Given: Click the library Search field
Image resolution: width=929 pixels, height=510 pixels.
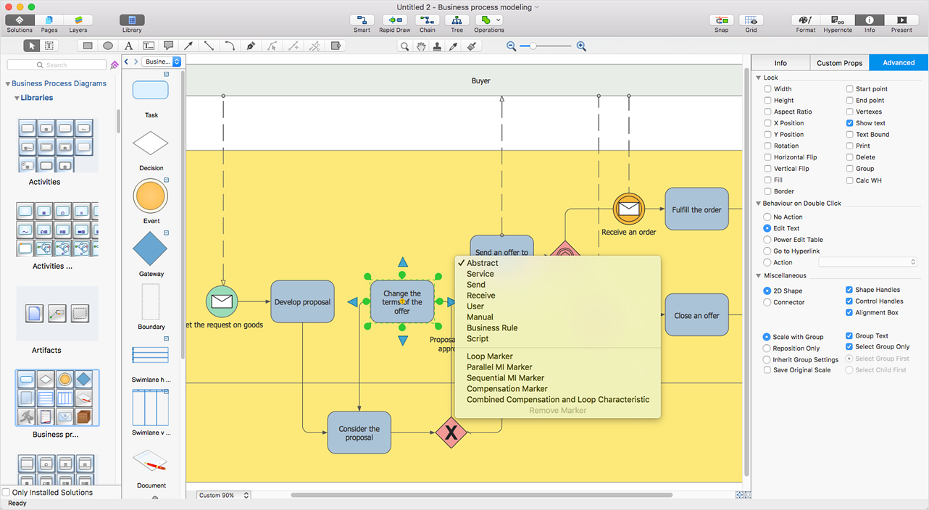Looking at the screenshot, I should (x=67, y=65).
